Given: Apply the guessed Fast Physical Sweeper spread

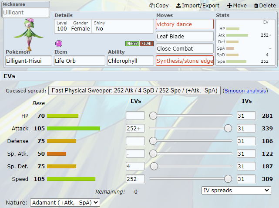Looking at the screenshot, I should [x=134, y=91].
